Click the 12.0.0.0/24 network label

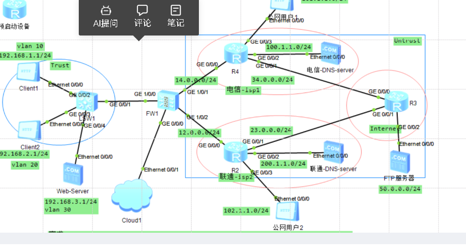199,132
